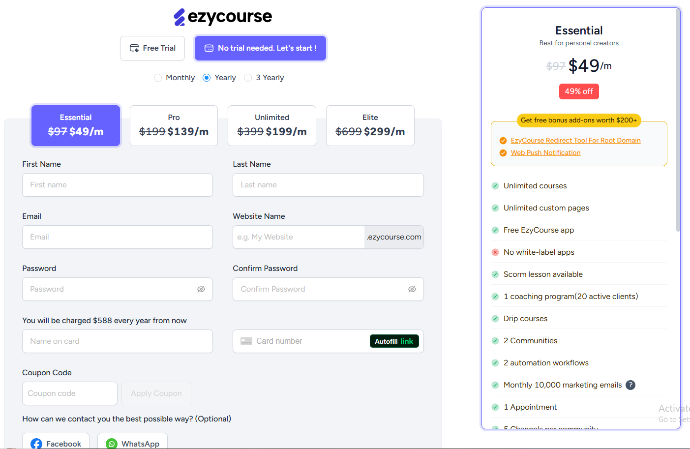Choose the Essential plan tab
Screen dimensions: 690x449
click(76, 125)
